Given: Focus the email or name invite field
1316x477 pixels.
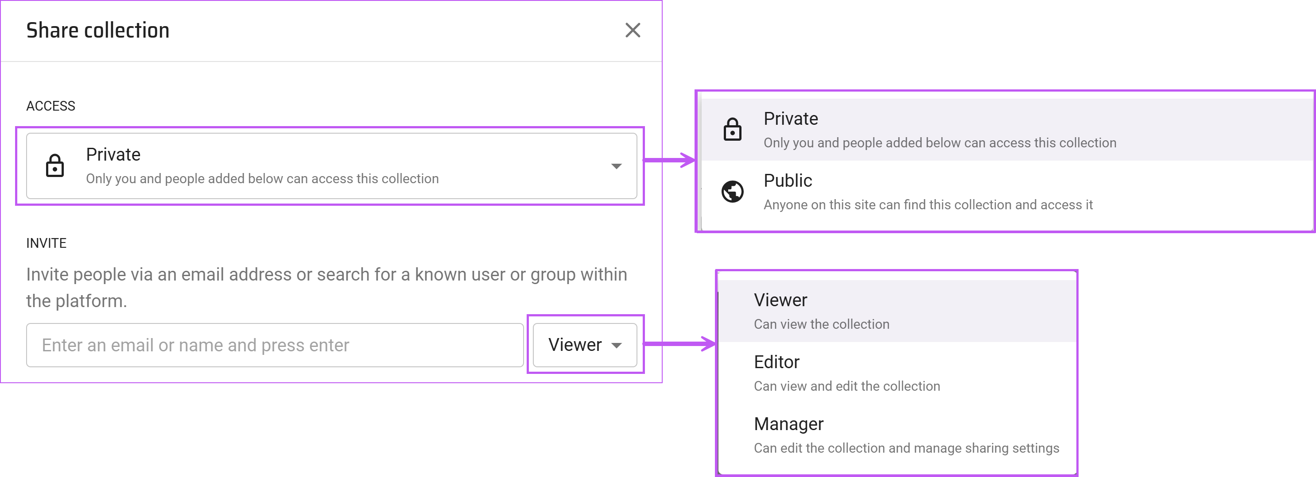Looking at the screenshot, I should (x=274, y=345).
